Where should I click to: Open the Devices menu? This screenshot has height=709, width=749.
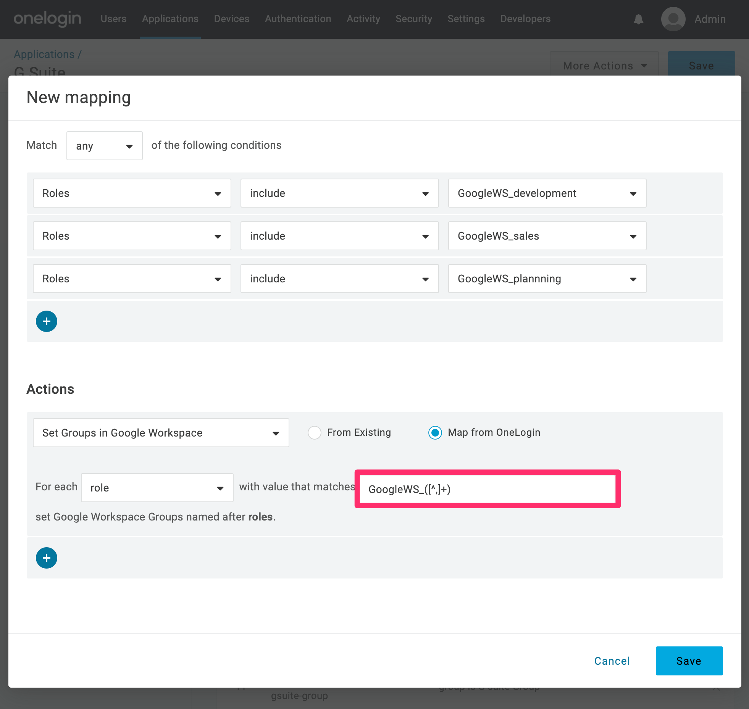pyautogui.click(x=232, y=19)
